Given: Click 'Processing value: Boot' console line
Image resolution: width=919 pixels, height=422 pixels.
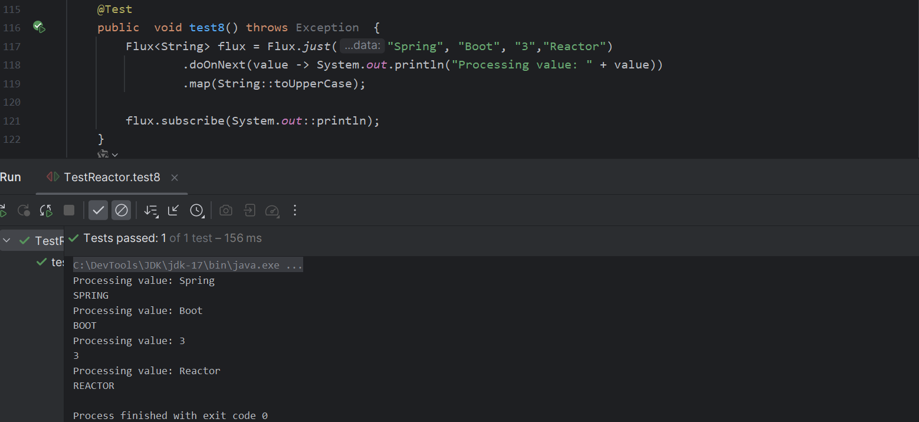Looking at the screenshot, I should tap(137, 310).
